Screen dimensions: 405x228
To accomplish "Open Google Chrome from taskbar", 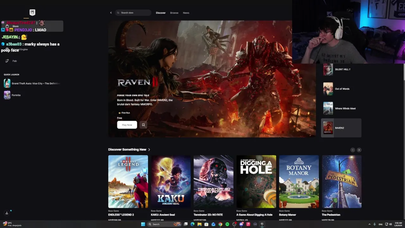I will (x=220, y=224).
